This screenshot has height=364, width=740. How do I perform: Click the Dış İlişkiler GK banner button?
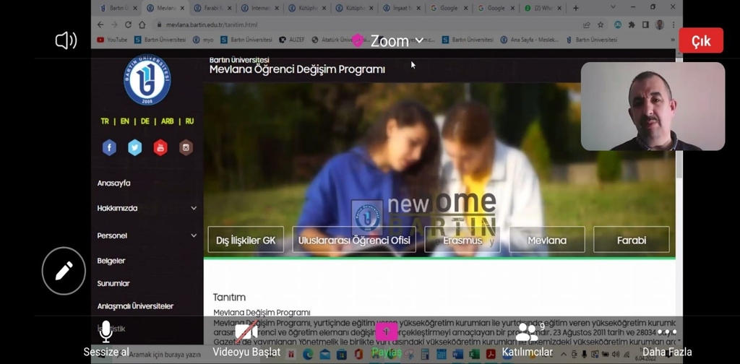tap(246, 240)
